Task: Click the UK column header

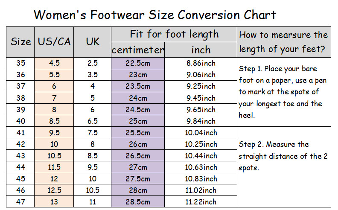Action: click(x=93, y=42)
